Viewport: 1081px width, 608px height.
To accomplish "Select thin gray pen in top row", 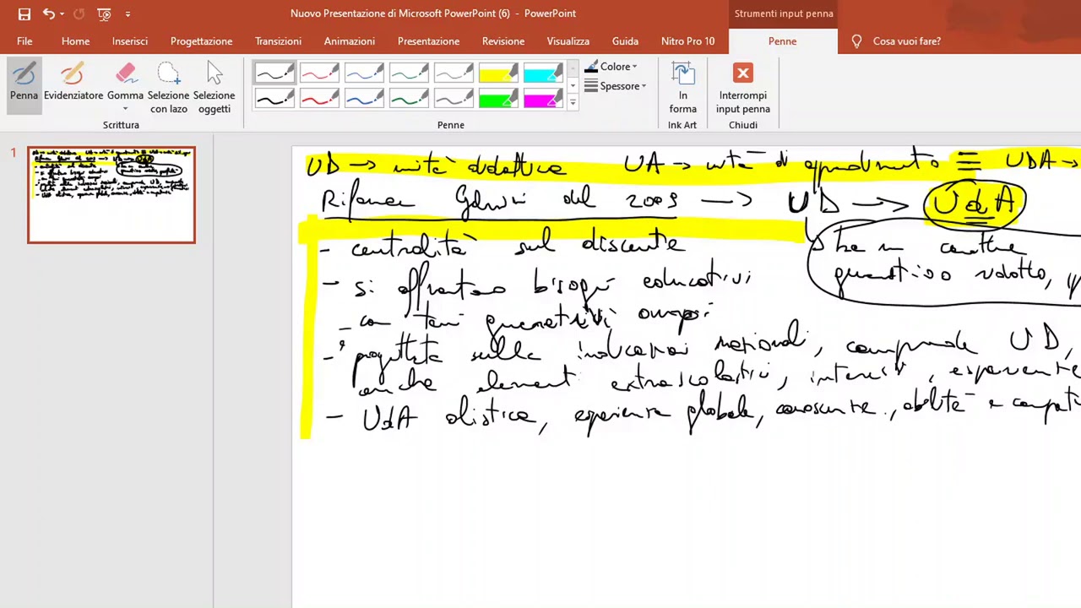I will [454, 73].
